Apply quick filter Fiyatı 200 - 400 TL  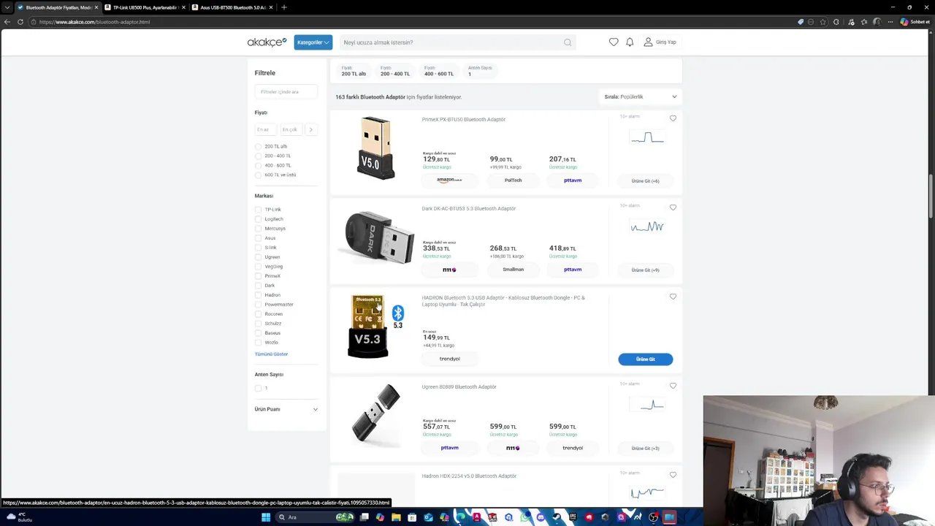click(395, 71)
